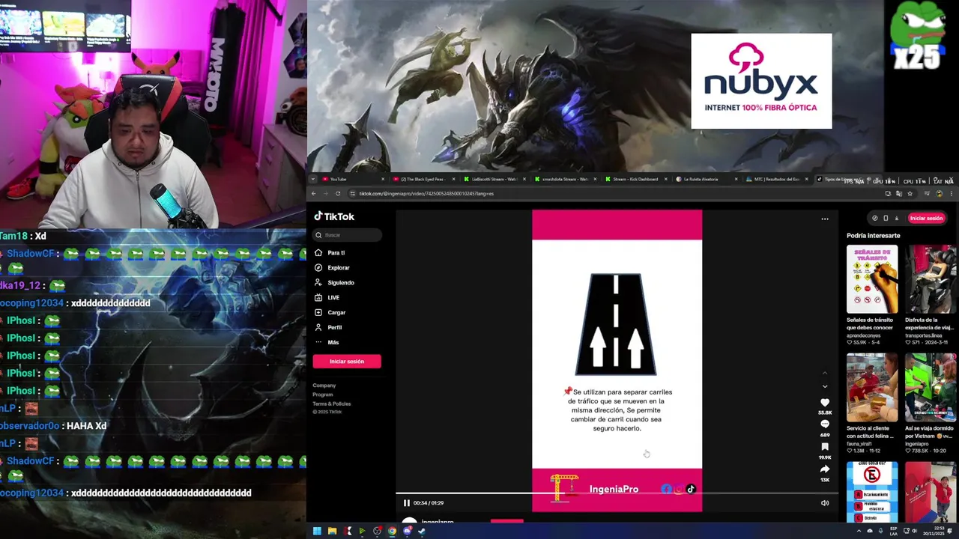Click the transportes.linea author name
The image size is (959, 539).
click(923, 335)
